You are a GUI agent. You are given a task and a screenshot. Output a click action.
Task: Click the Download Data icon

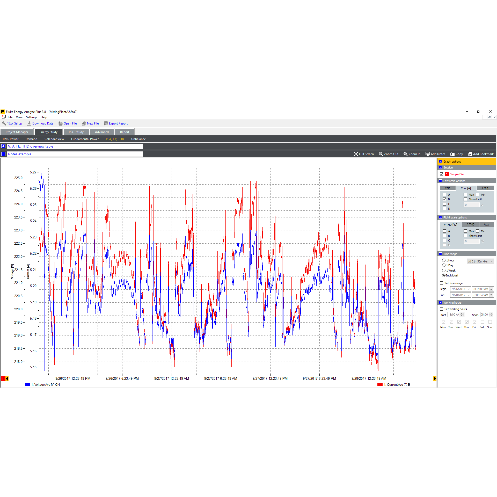coord(29,123)
